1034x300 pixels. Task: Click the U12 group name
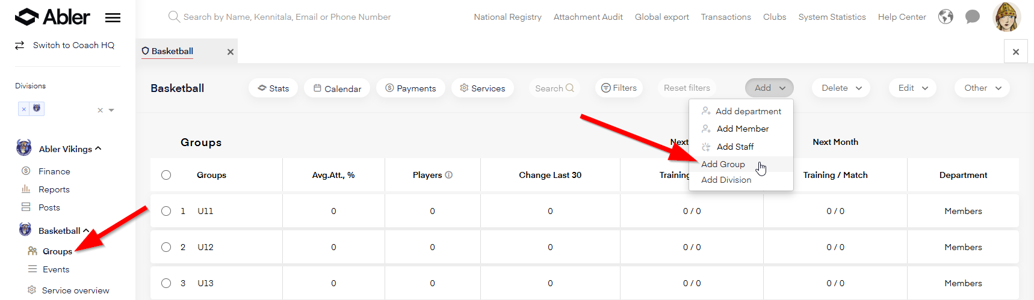(x=205, y=247)
